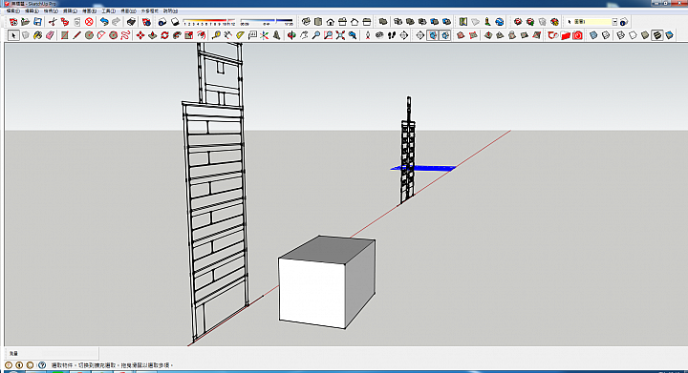This screenshot has width=688, height=373.
Task: Switch to Iso view
Action: [x=306, y=21]
